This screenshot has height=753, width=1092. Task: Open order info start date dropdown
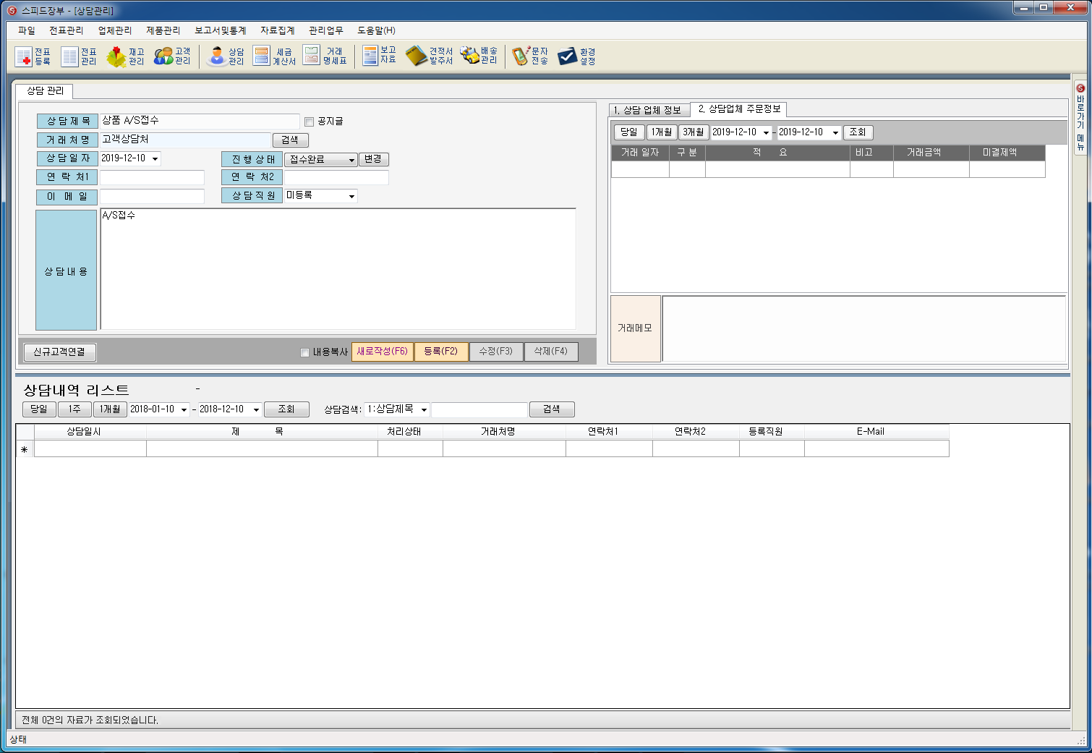766,132
